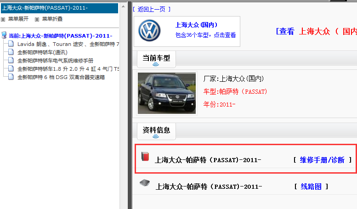Click the computer icon beside 当前:上海大众-新帕萨特

(x=4, y=35)
